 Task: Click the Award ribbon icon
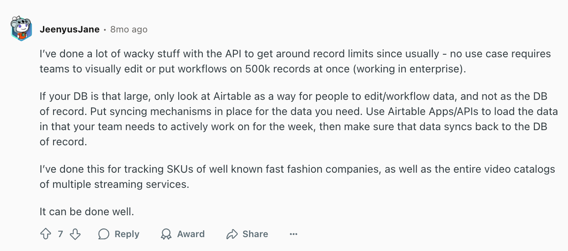[x=166, y=234]
